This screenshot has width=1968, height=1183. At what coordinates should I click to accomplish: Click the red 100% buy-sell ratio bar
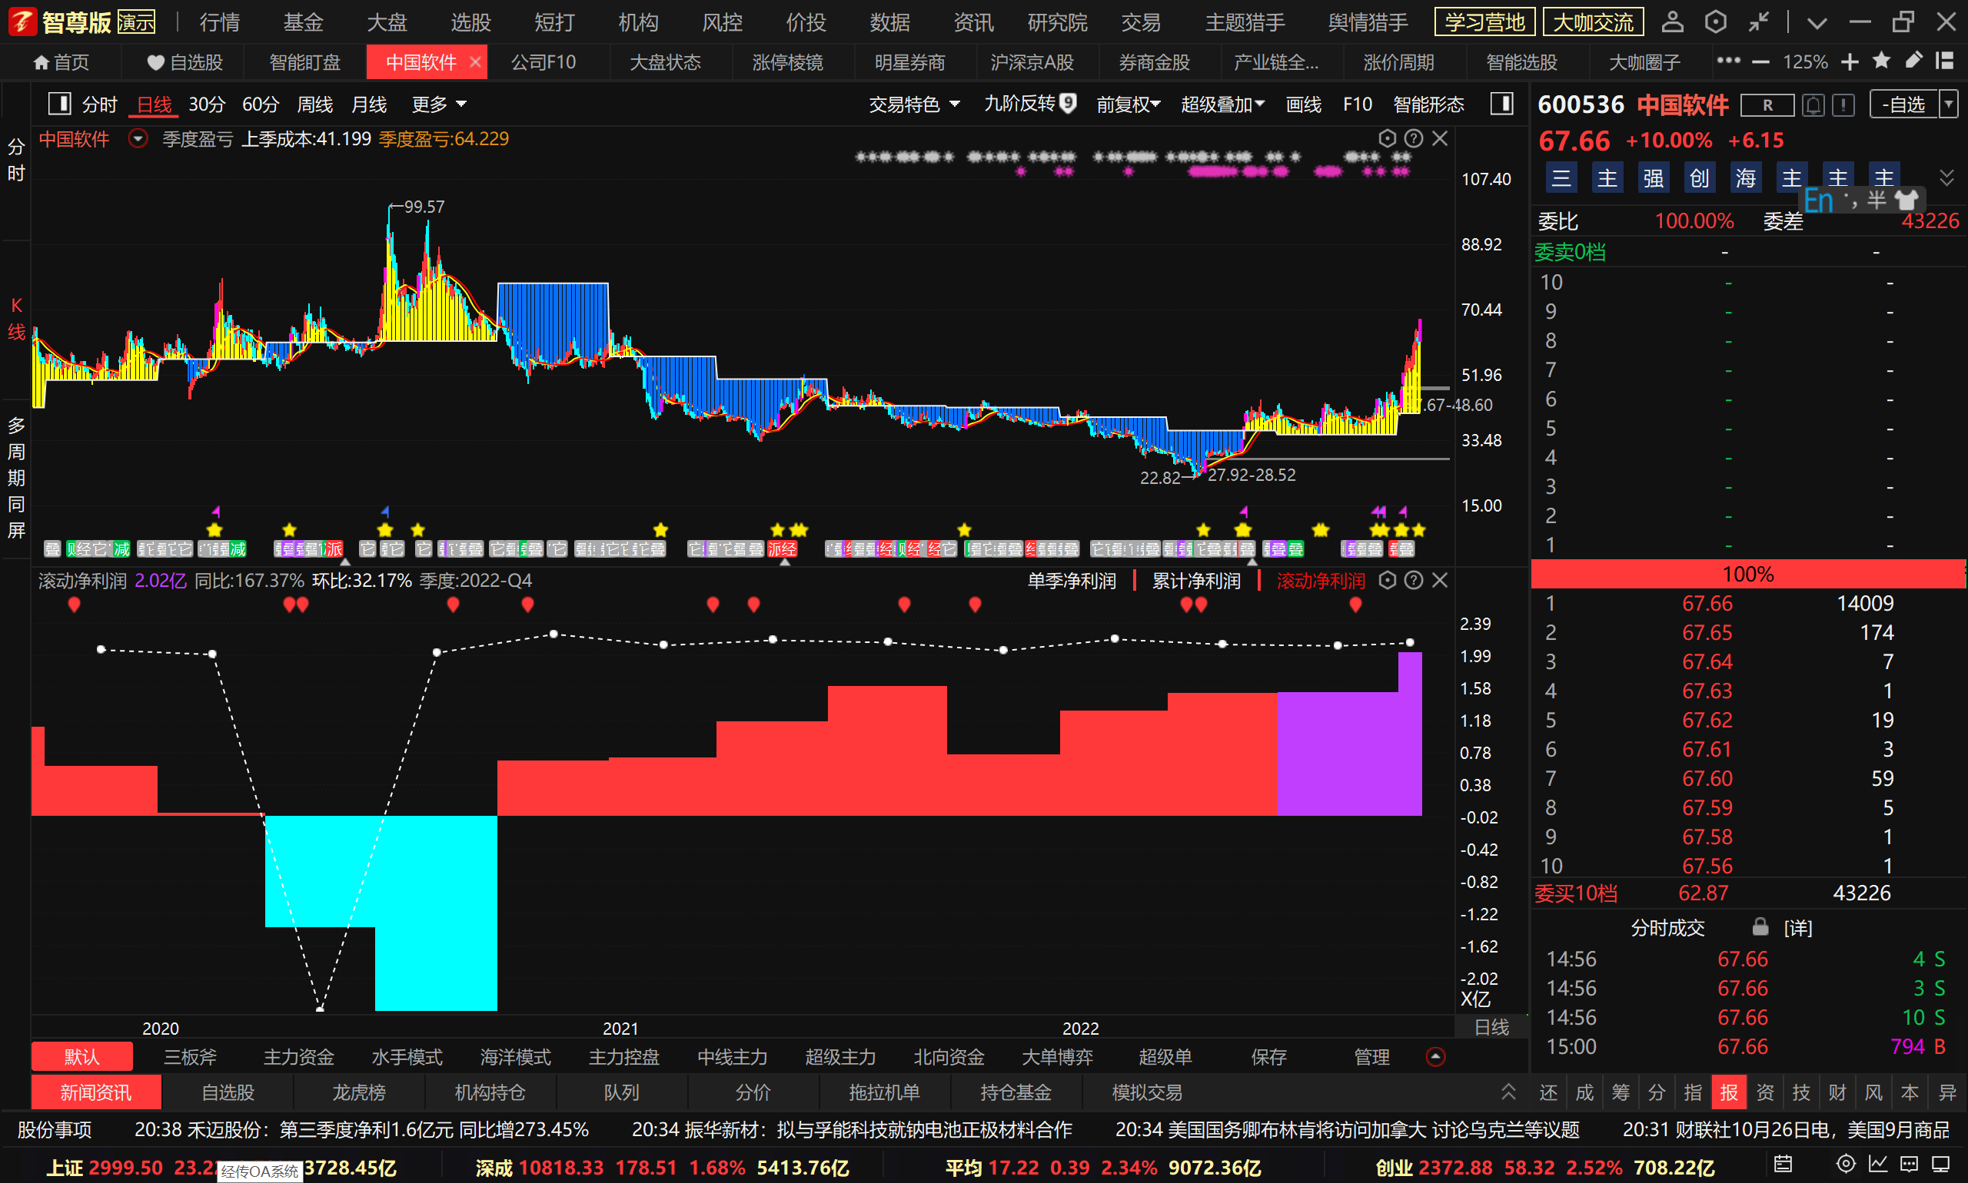point(1747,574)
